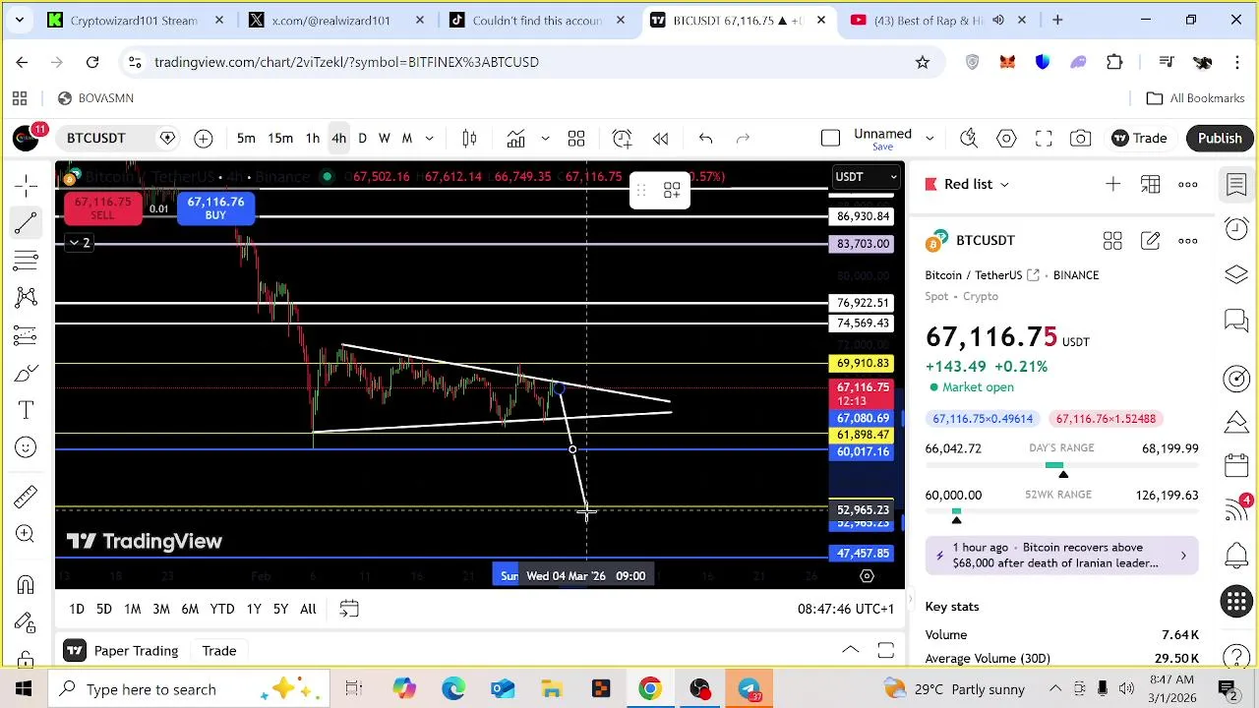Open the BTCUSDT symbol search box
The width and height of the screenshot is (1259, 708).
[x=96, y=139]
